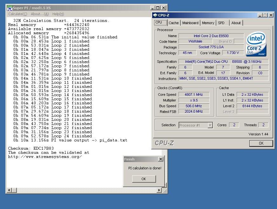Click the L1 Data cache value

[253, 95]
